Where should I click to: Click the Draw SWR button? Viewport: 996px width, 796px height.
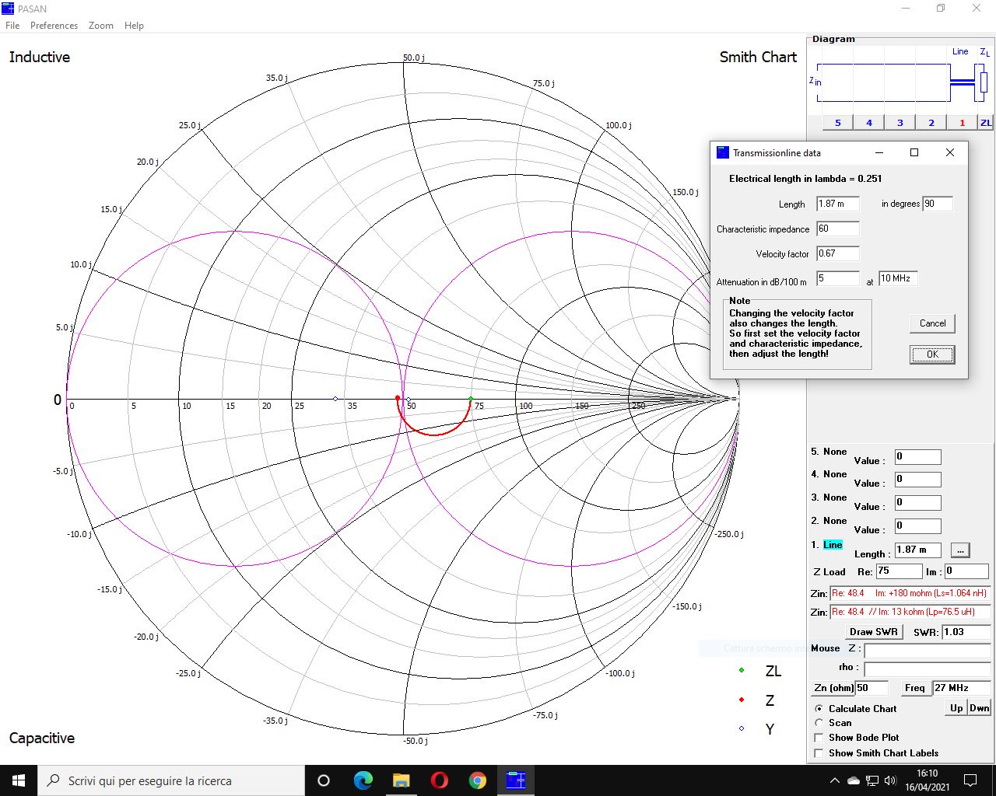click(874, 632)
